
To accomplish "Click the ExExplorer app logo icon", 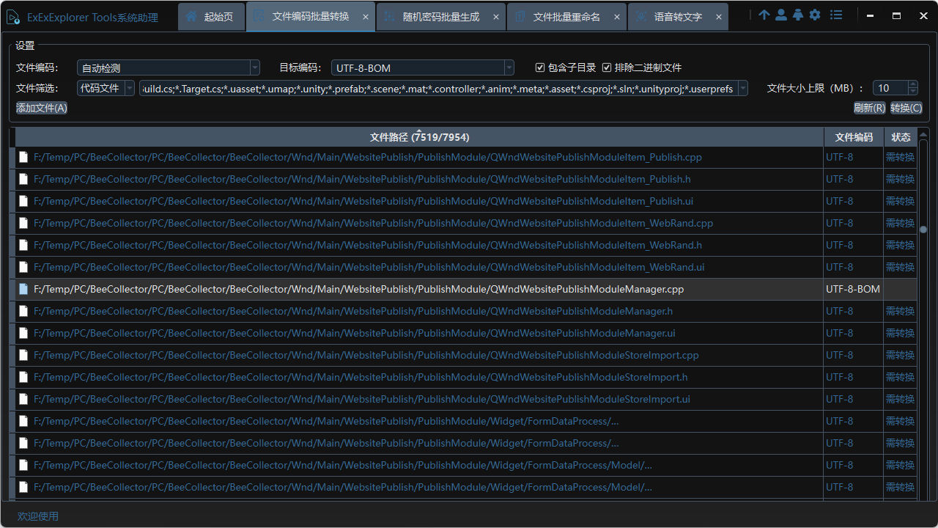I will [13, 15].
